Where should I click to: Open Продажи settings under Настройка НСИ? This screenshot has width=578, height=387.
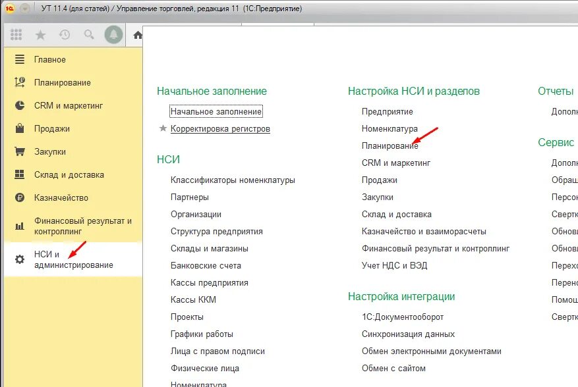pyautogui.click(x=380, y=180)
